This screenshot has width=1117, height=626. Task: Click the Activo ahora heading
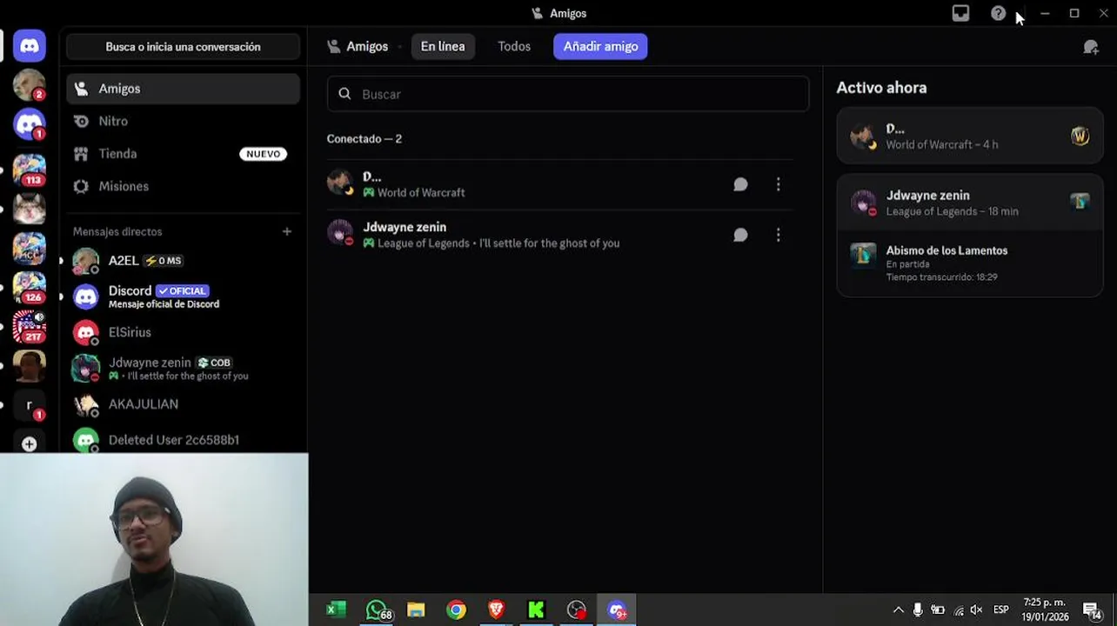881,88
